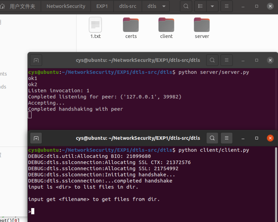Image resolution: width=278 pixels, height=222 pixels.
Task: Click 'Allocating BIO: 21099680' debug line
Action: [114, 156]
